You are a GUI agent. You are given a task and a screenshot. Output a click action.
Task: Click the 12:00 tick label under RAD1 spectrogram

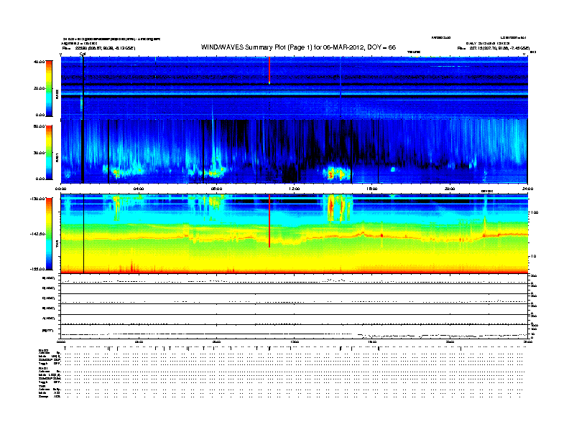pos(294,189)
